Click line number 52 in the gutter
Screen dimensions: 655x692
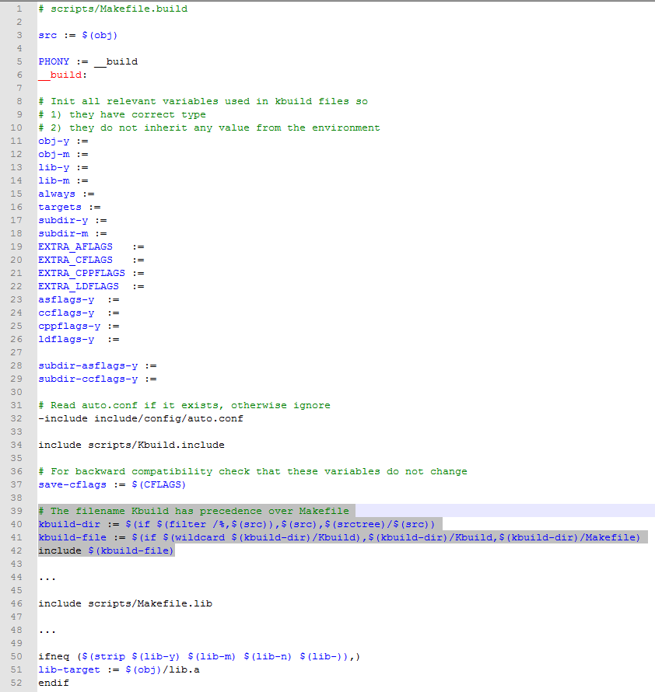point(16,683)
